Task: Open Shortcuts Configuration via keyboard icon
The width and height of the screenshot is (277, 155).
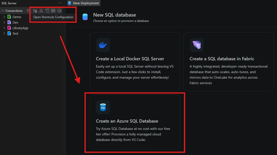Action: point(53,11)
